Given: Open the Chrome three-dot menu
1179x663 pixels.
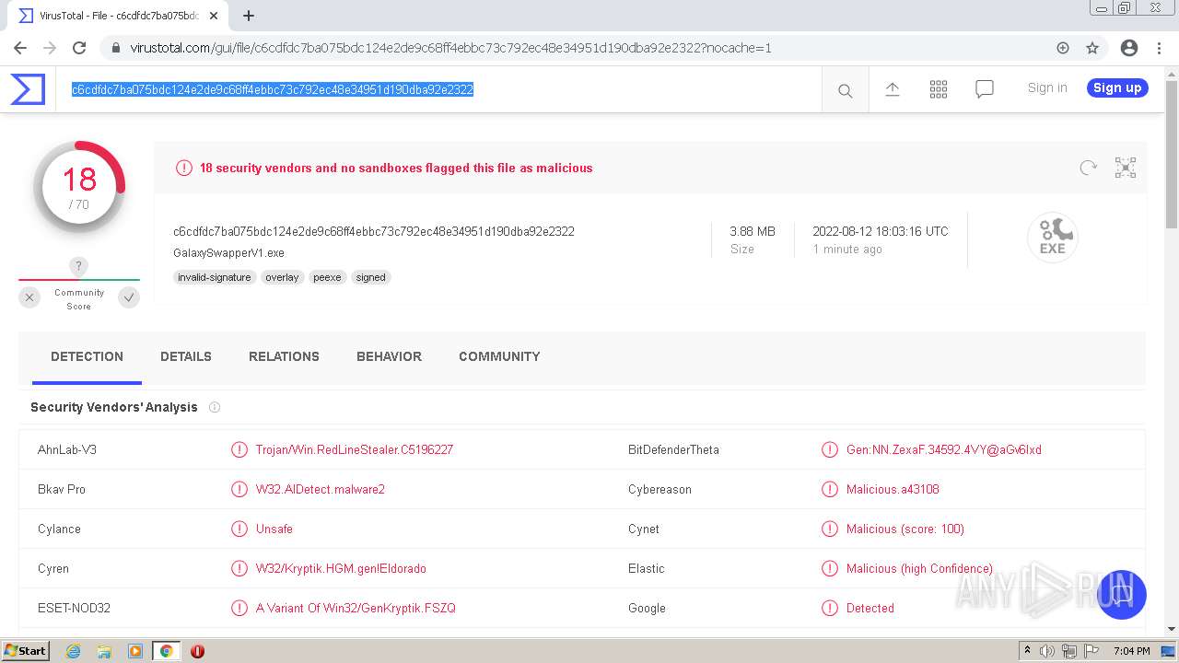Looking at the screenshot, I should click(x=1160, y=48).
